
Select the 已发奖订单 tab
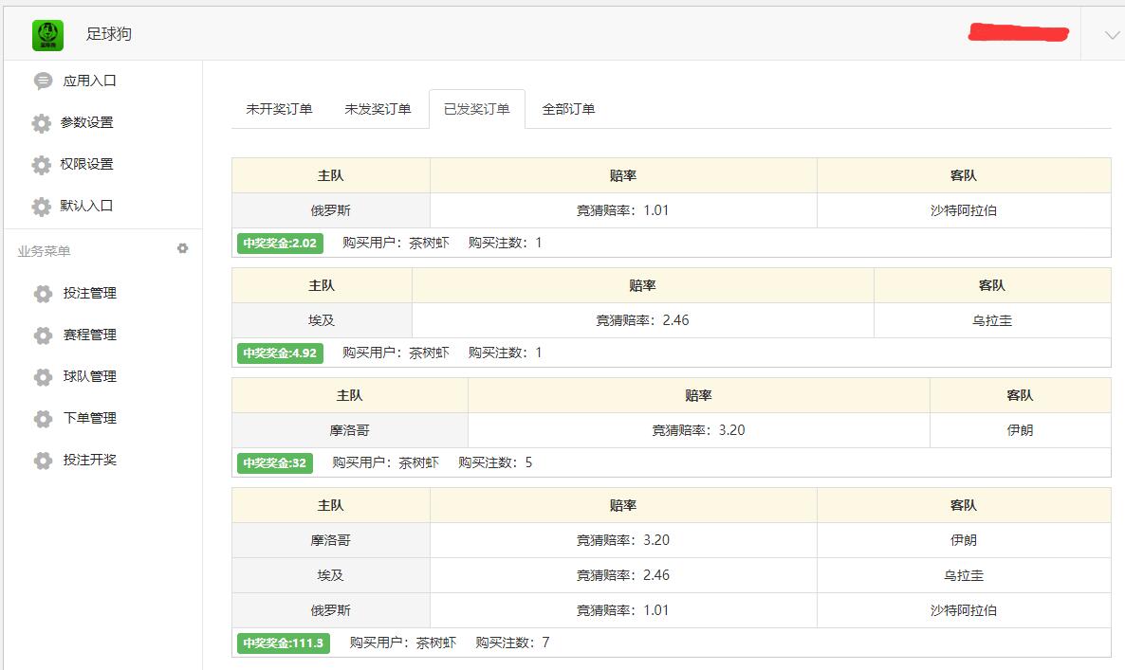(x=476, y=109)
